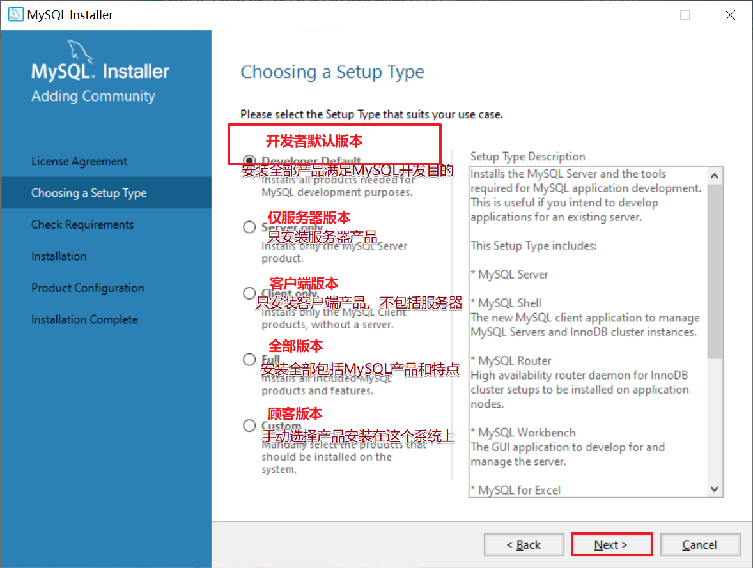Go to Check Requirements step
The width and height of the screenshot is (753, 568).
[82, 225]
